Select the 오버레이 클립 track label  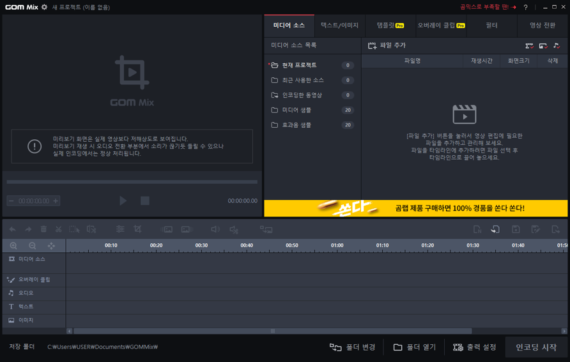pyautogui.click(x=34, y=280)
